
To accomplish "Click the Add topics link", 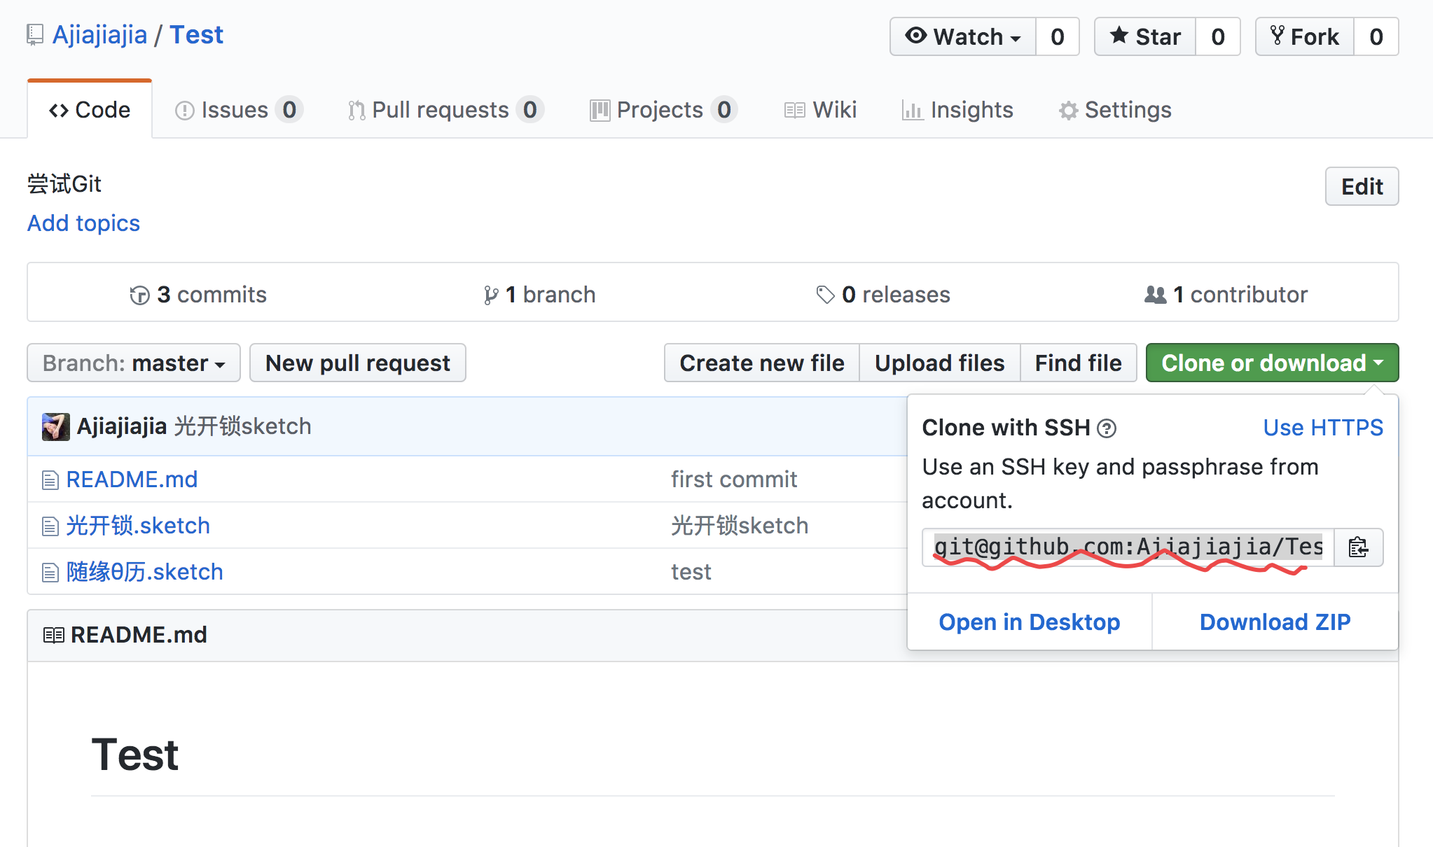I will point(83,223).
